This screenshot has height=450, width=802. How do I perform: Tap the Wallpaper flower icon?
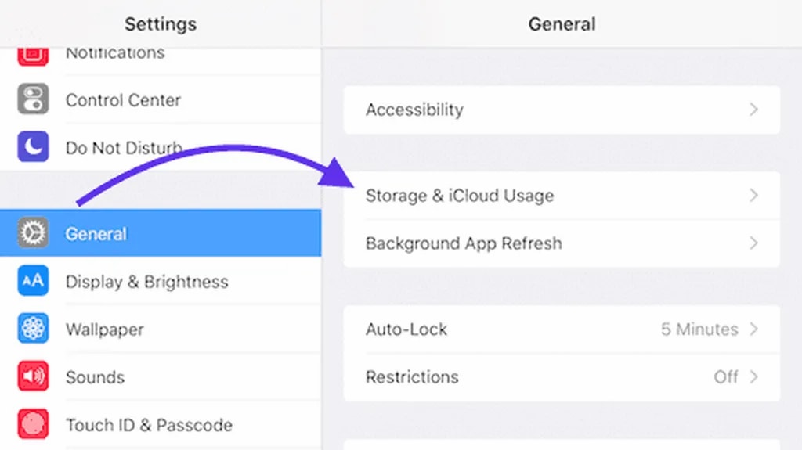coord(33,329)
